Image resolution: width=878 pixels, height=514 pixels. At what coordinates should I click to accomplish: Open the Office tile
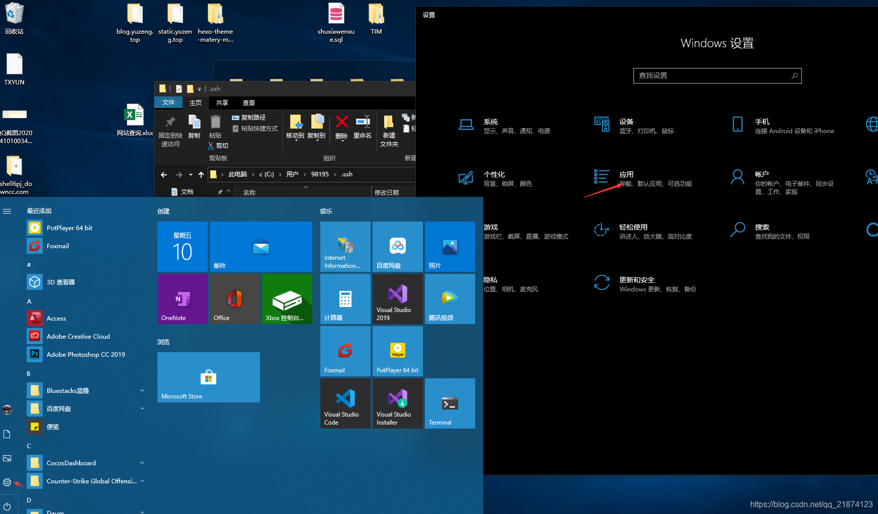pyautogui.click(x=235, y=299)
